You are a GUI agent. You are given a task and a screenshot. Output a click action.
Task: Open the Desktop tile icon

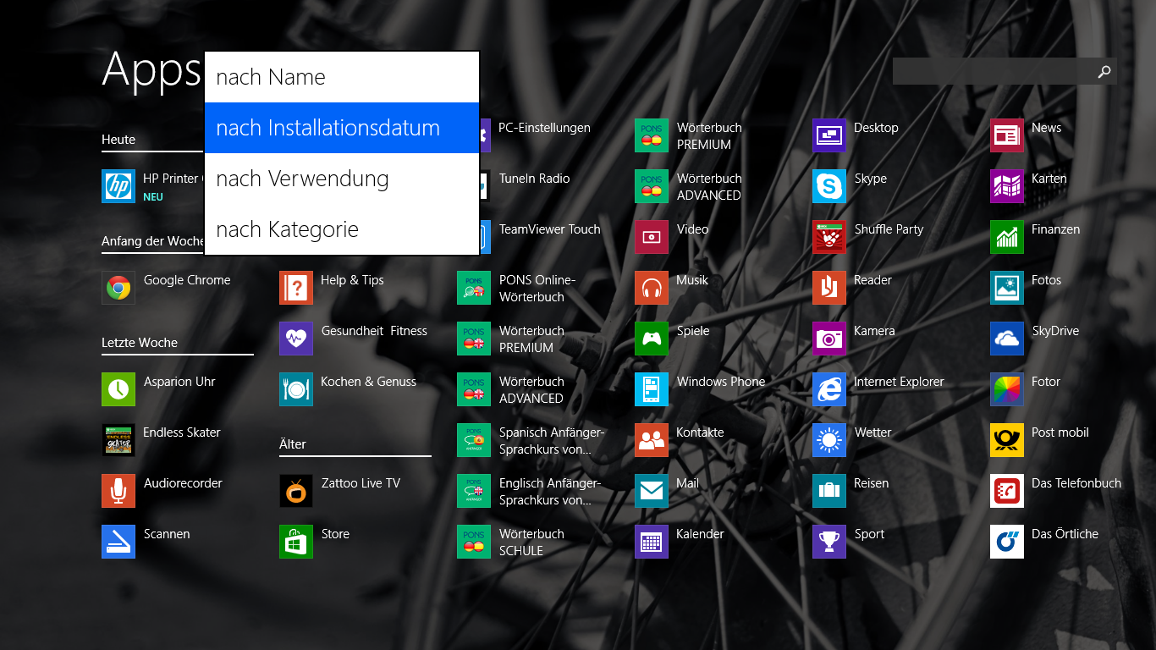tap(829, 135)
